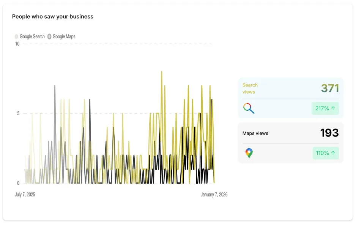The height and width of the screenshot is (226, 356).
Task: Click the Google Maps pin icon
Action: tap(249, 153)
